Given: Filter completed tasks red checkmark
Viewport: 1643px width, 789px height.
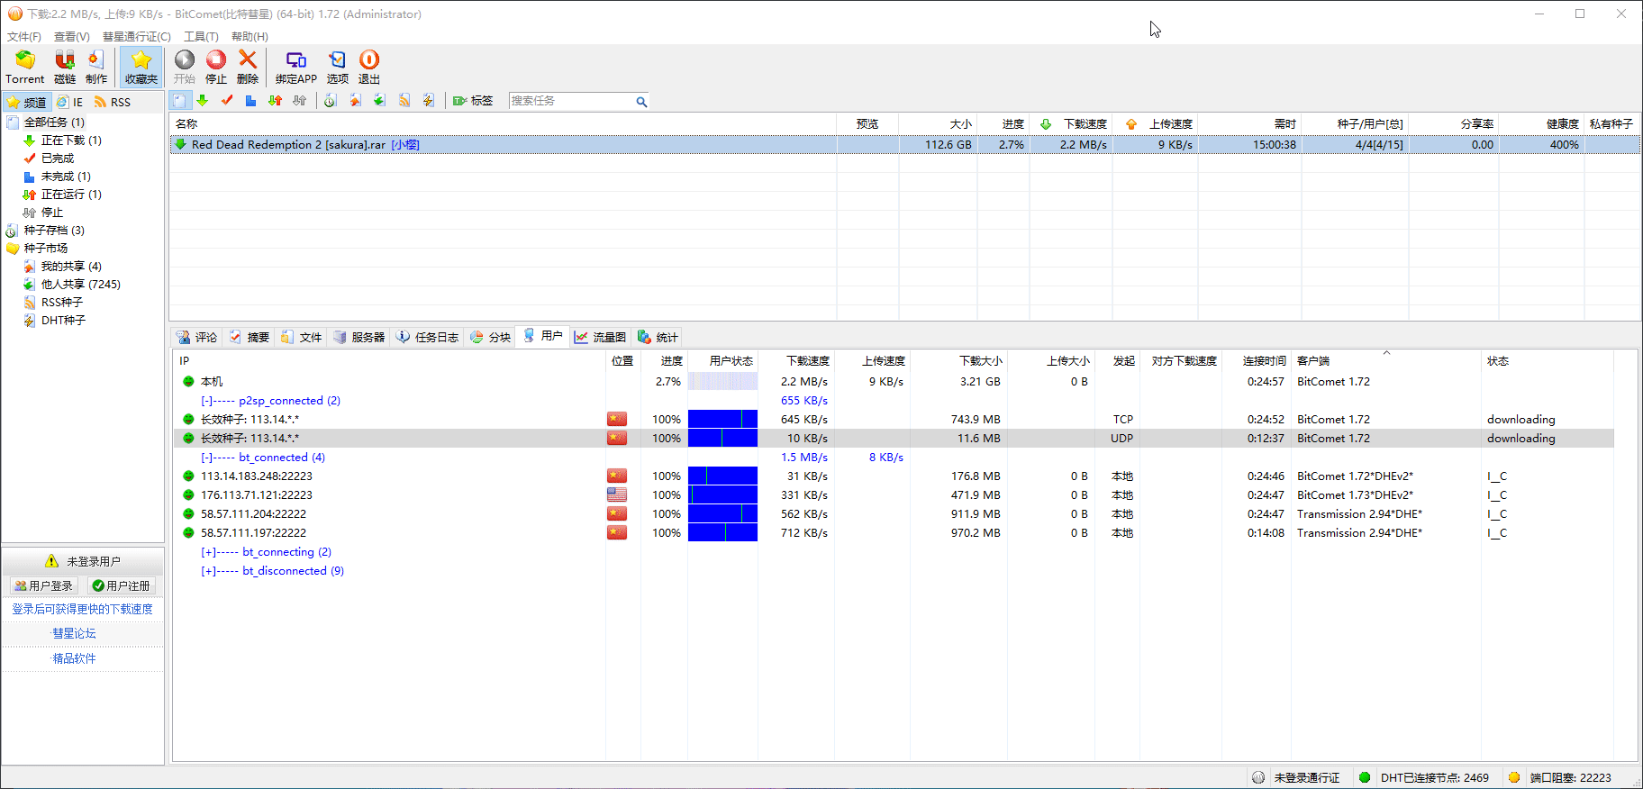Looking at the screenshot, I should pos(227,101).
